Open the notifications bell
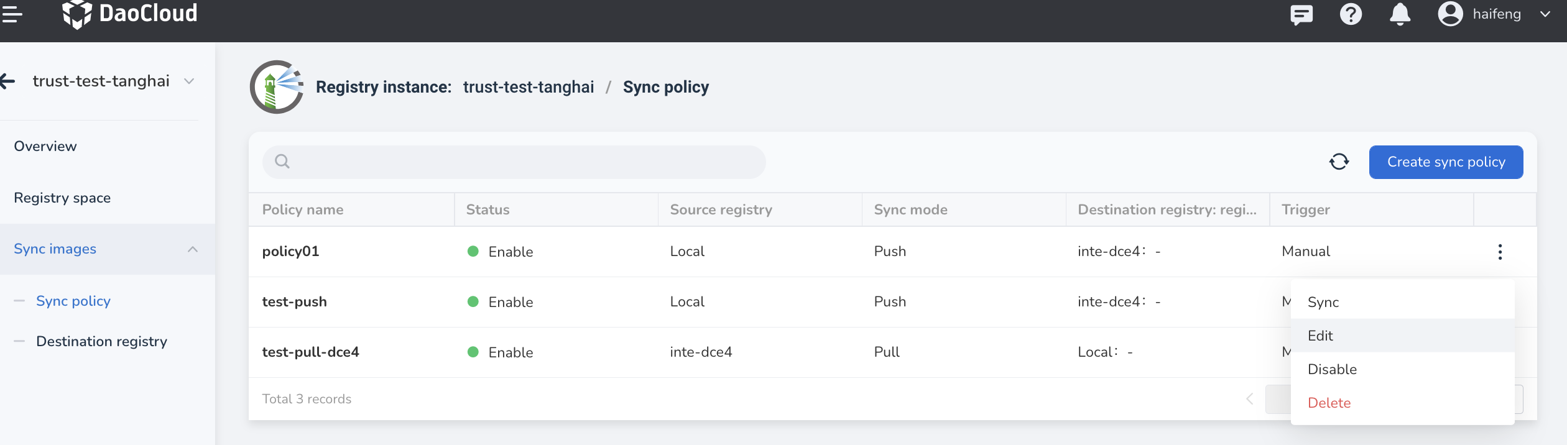Viewport: 1567px width, 445px height. [x=1400, y=14]
